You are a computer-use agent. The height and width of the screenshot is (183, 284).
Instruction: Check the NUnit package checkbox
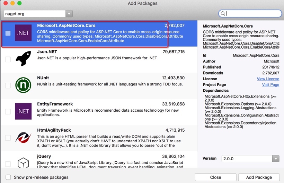[8, 85]
